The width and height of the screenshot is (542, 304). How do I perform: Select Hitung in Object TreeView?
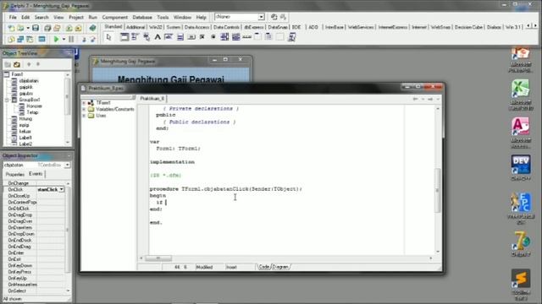pyautogui.click(x=25, y=119)
